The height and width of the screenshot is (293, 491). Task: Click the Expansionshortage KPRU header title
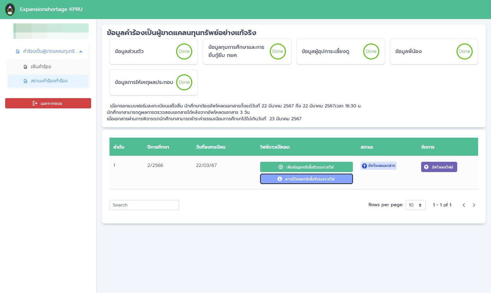tap(51, 9)
